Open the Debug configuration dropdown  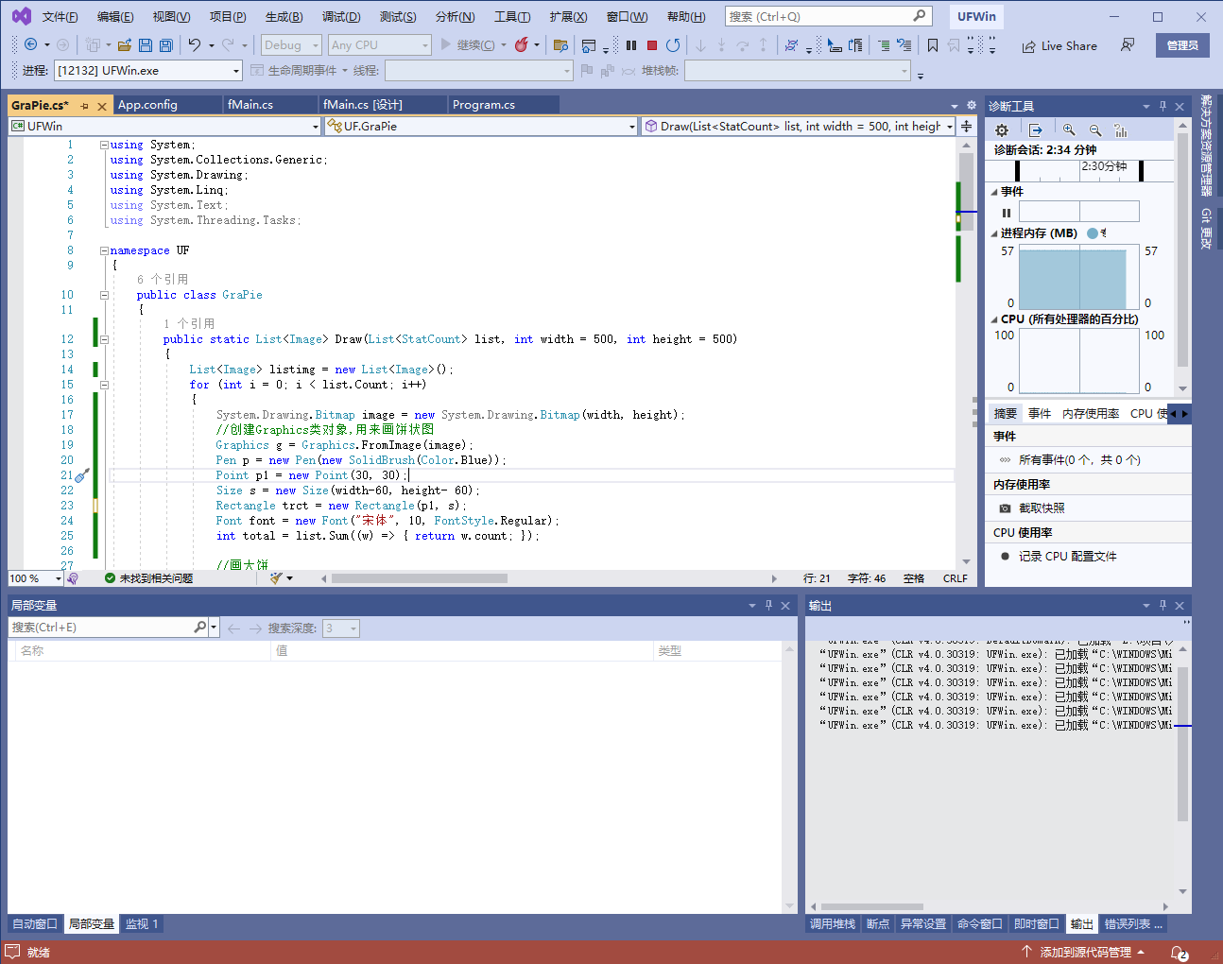291,44
